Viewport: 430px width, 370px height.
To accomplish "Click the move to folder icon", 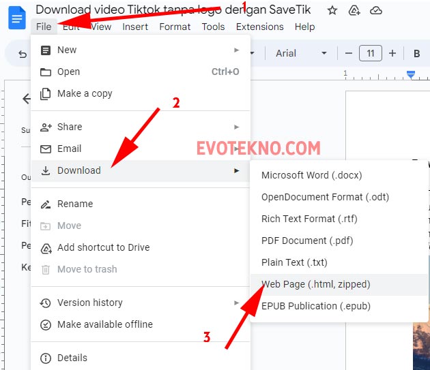I will [x=354, y=10].
